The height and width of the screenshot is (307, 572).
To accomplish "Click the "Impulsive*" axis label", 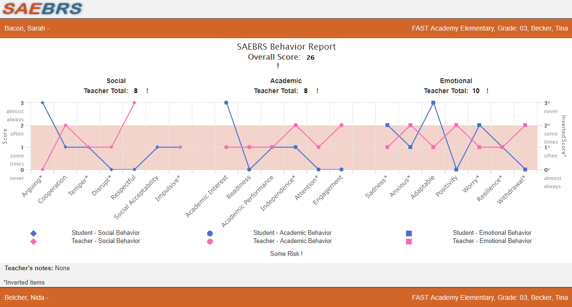I will click(167, 188).
